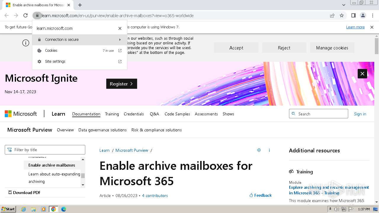Accept cookies

click(236, 48)
